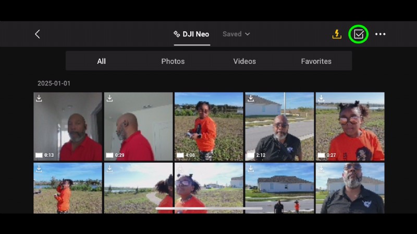This screenshot has width=417, height=234.
Task: Download the 0:29 video clip
Action: (x=109, y=98)
